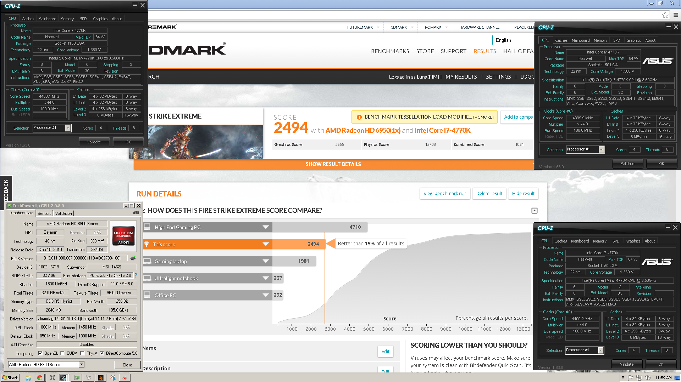Click Validate in 4400.1 MHz CPU-Z
Viewport: 681px width, 382px height.
pos(94,142)
